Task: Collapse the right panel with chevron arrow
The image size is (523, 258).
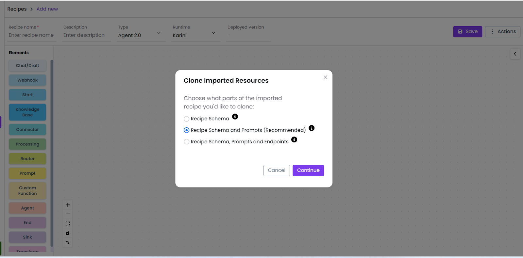Action: point(515,54)
